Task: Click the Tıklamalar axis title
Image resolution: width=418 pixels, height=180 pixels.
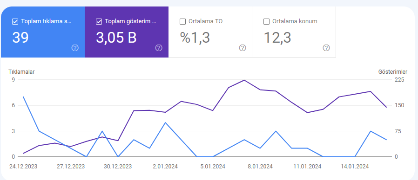Action: click(x=21, y=72)
